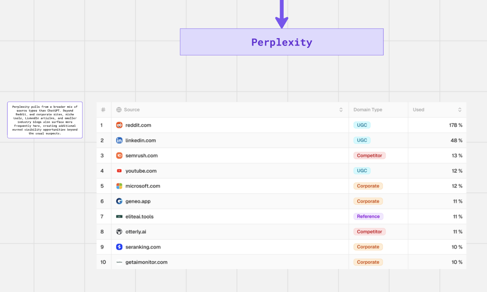Screen dimensions: 487x292
Task: Click the LinkedIn logo icon
Action: click(119, 140)
